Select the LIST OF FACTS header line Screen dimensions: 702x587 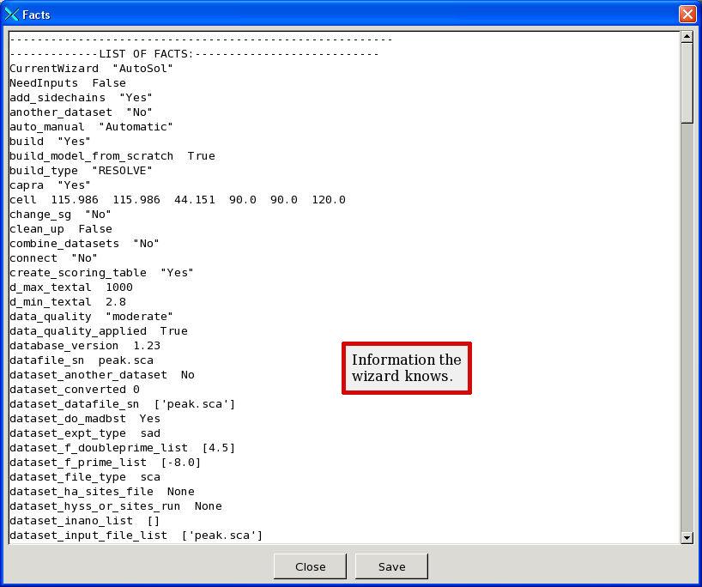point(194,54)
